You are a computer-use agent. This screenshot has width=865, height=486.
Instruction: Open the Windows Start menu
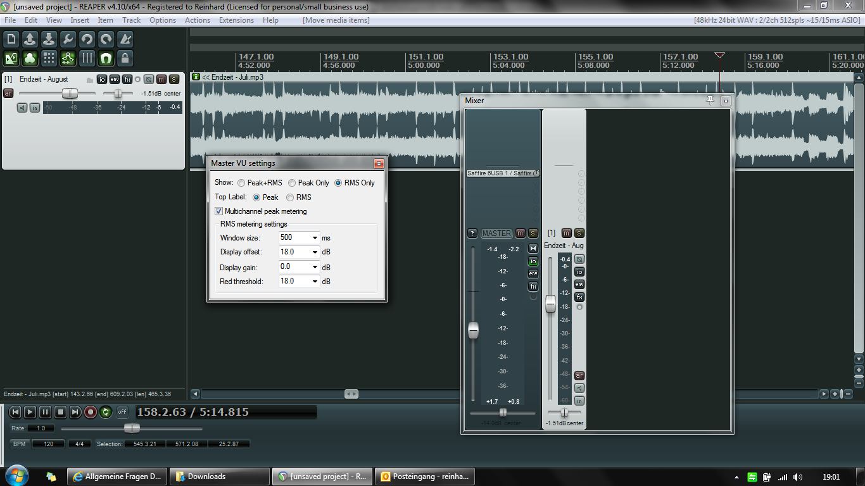[16, 476]
